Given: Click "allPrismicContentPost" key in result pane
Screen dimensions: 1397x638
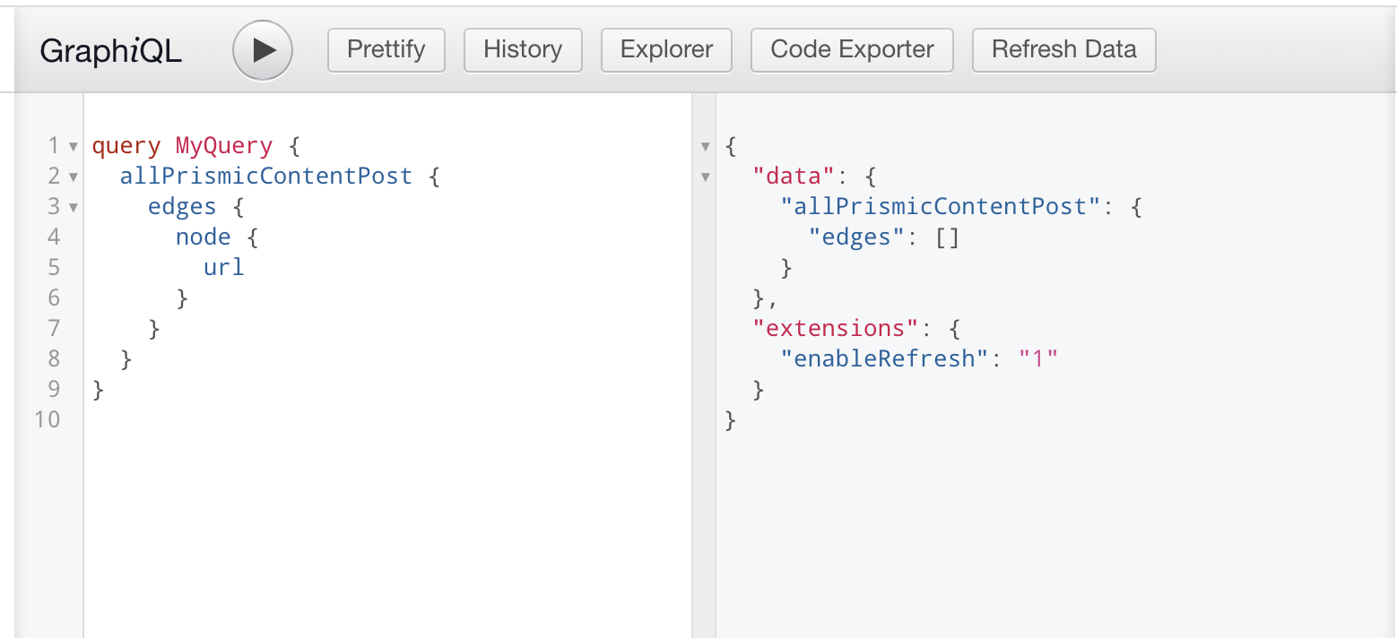Looking at the screenshot, I should click(x=940, y=207).
